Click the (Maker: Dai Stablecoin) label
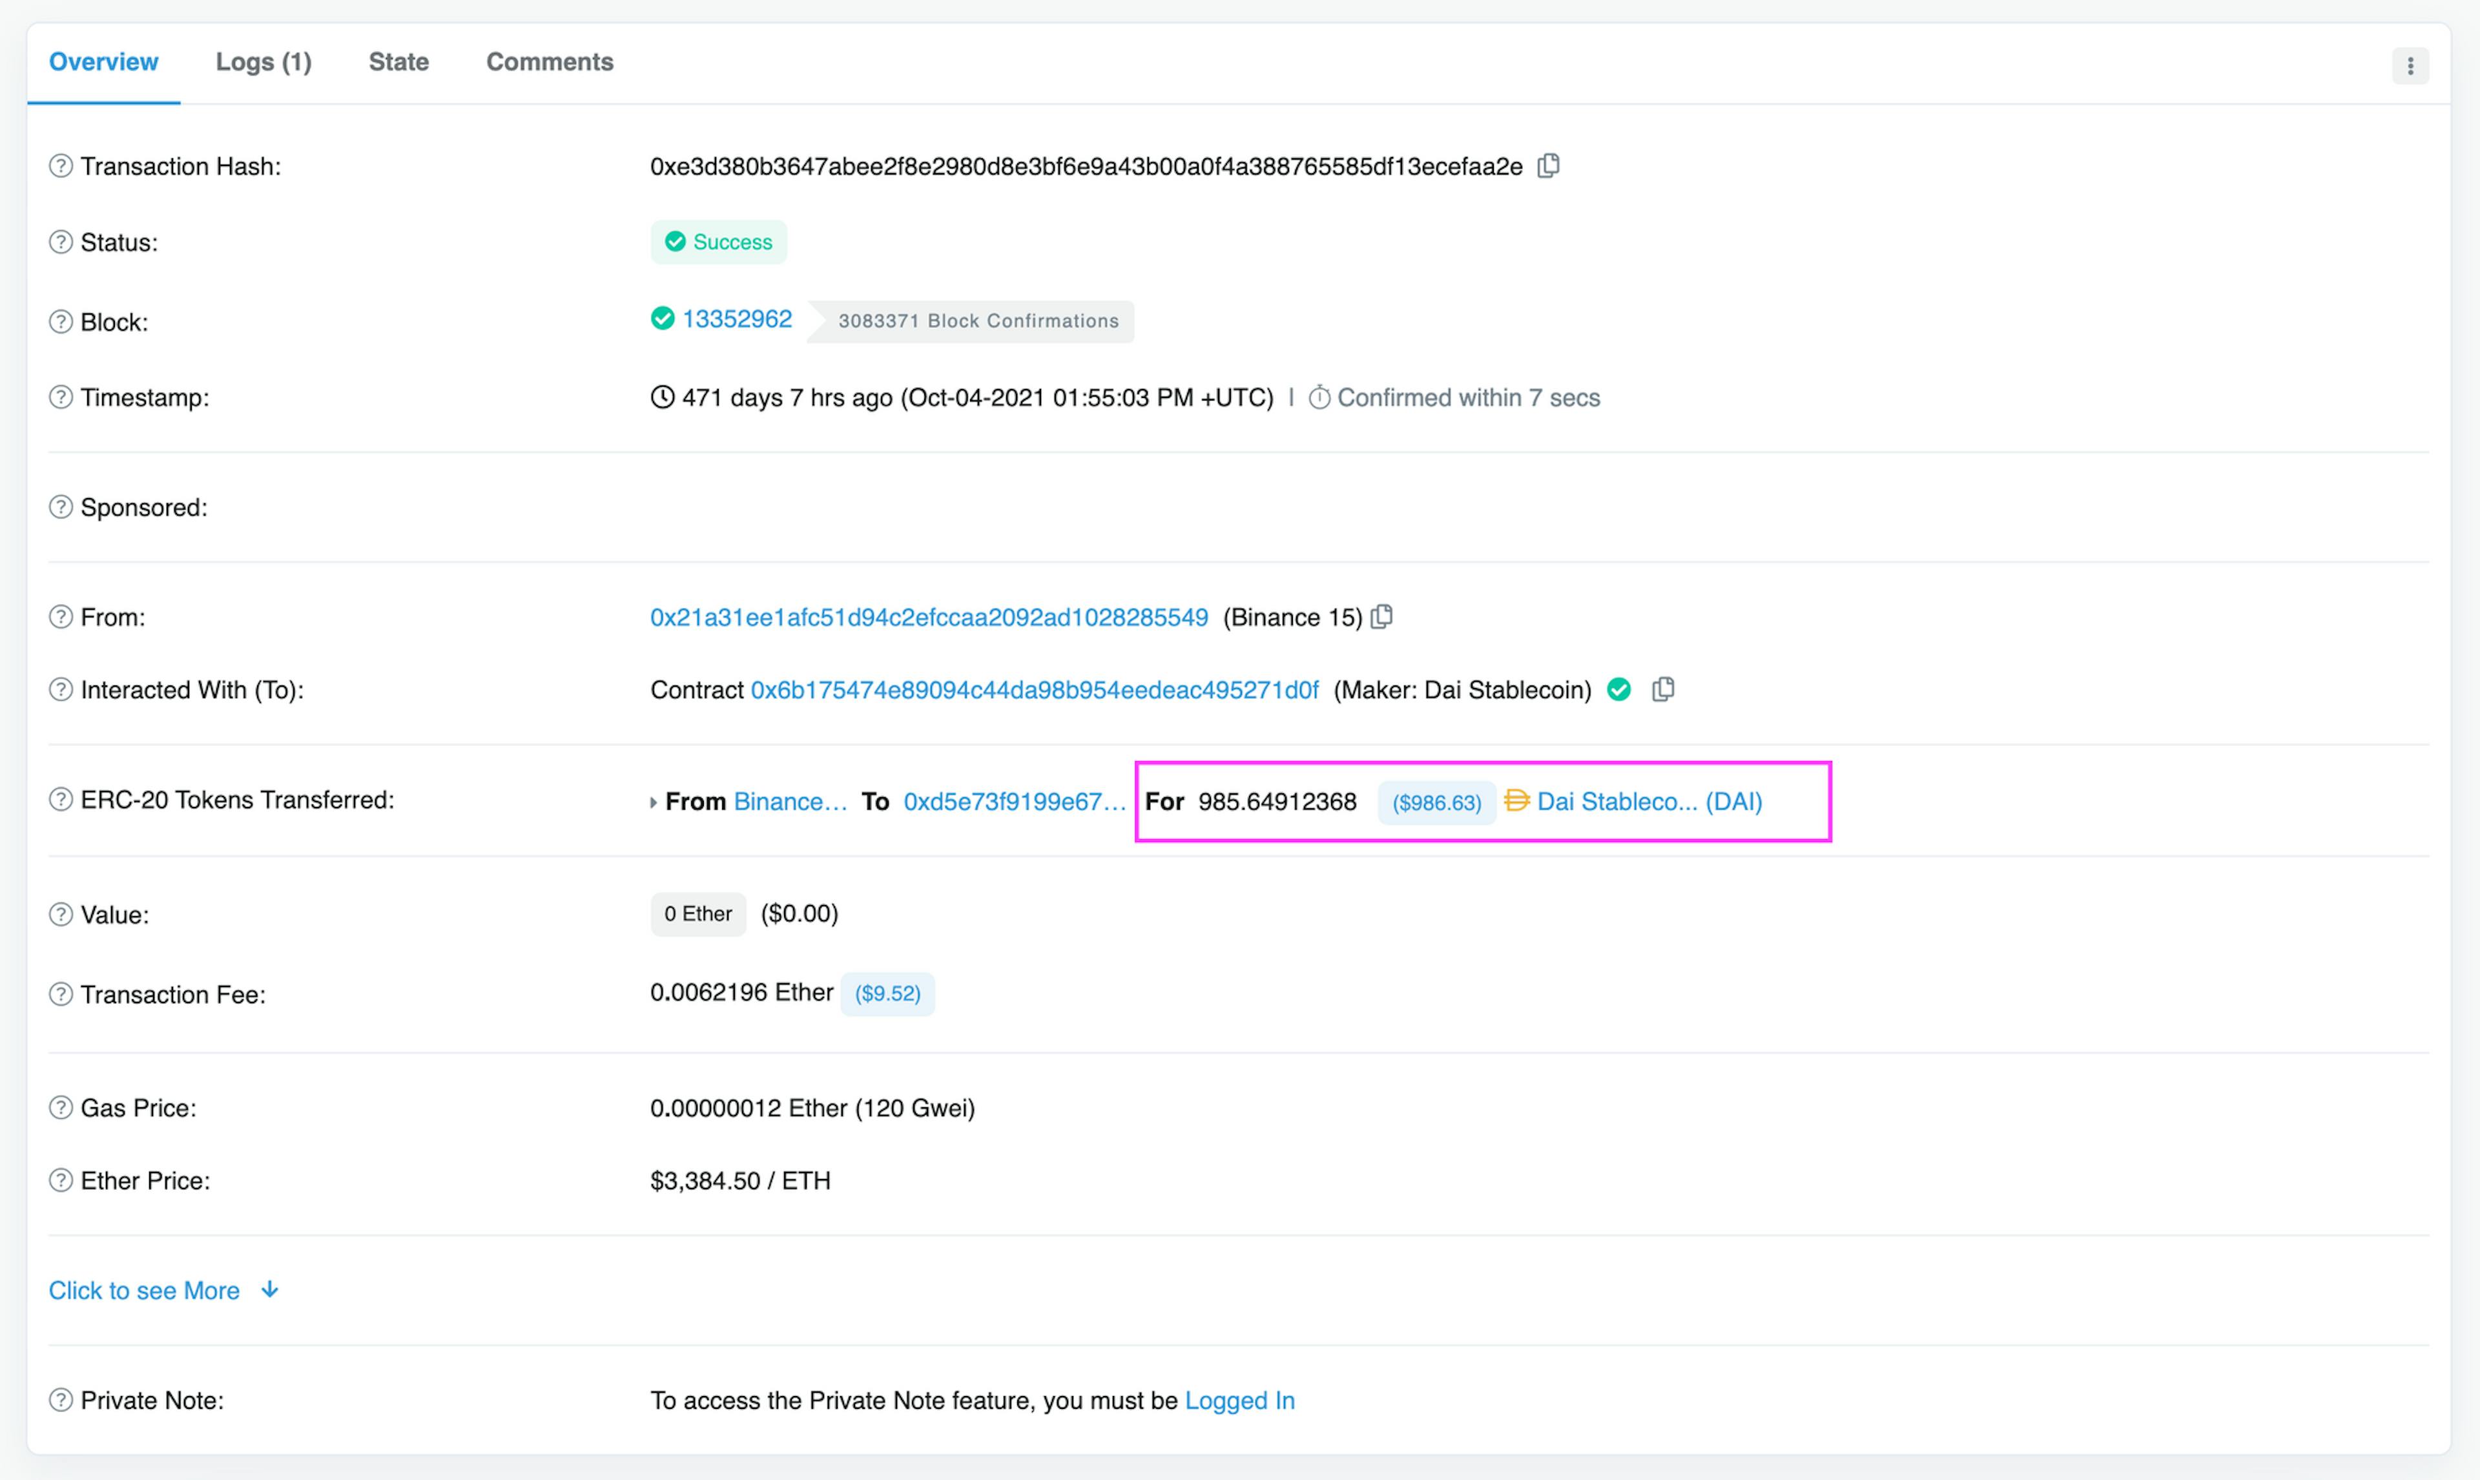 coord(1462,690)
